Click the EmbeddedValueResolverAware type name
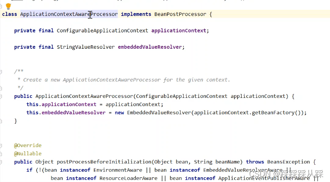This screenshot has height=182, width=330. pos(243,170)
